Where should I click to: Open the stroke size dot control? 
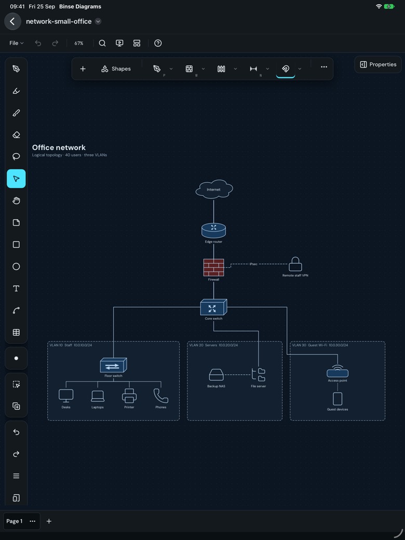coord(16,358)
